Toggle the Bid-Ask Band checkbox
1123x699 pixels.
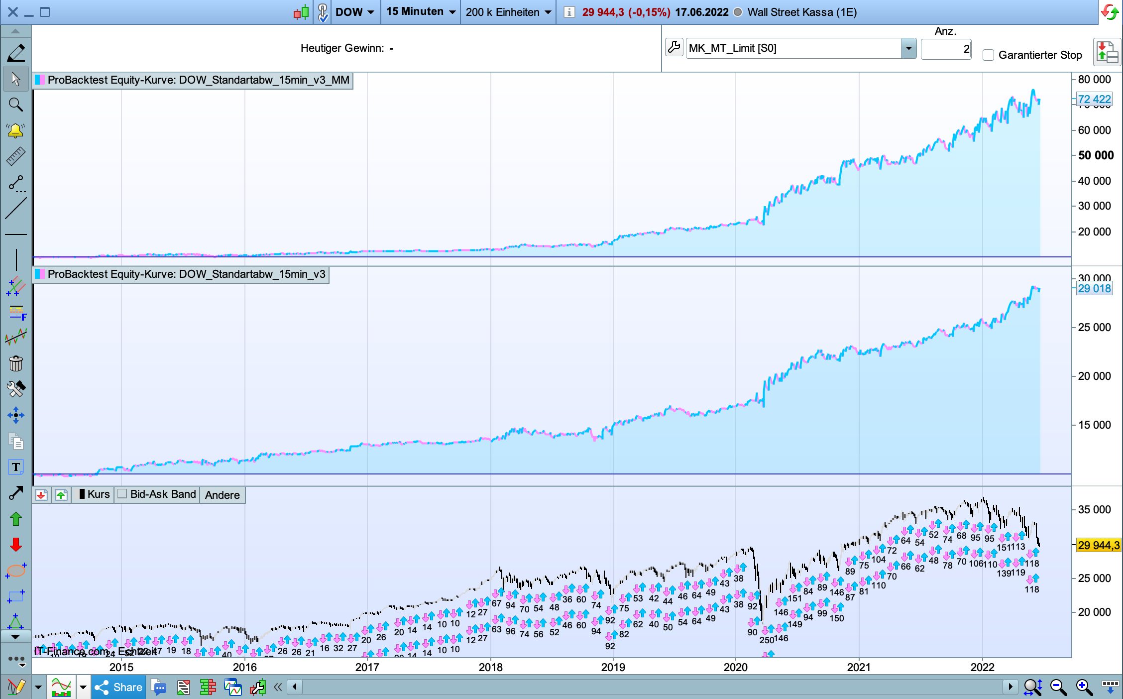[x=122, y=494]
